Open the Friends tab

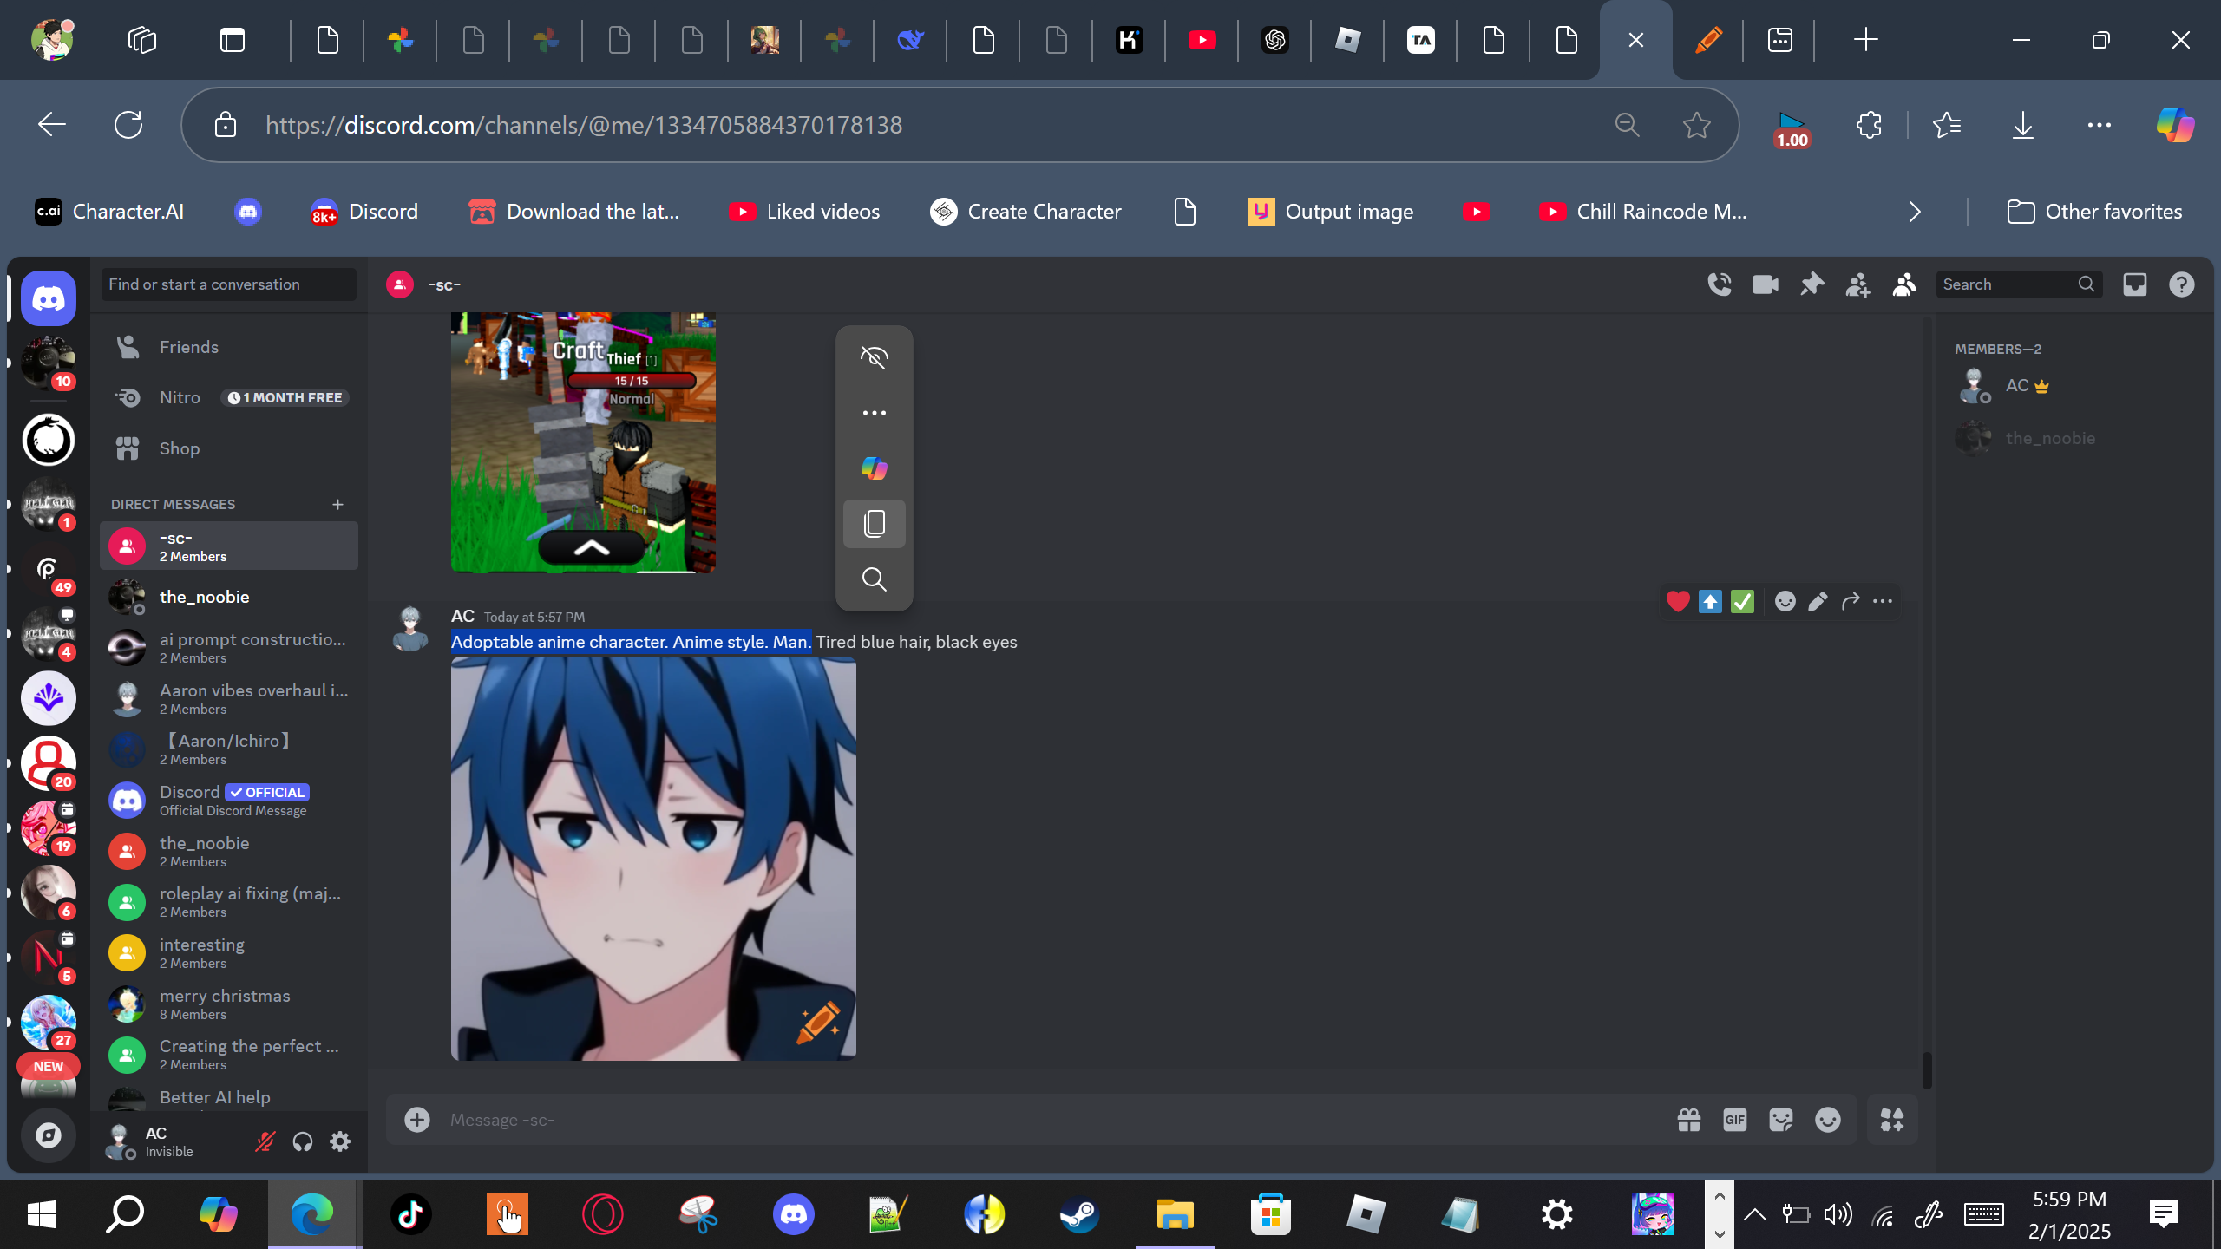(188, 347)
